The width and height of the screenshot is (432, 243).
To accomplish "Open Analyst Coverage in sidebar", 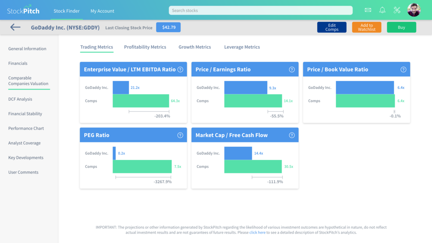I will (x=24, y=143).
